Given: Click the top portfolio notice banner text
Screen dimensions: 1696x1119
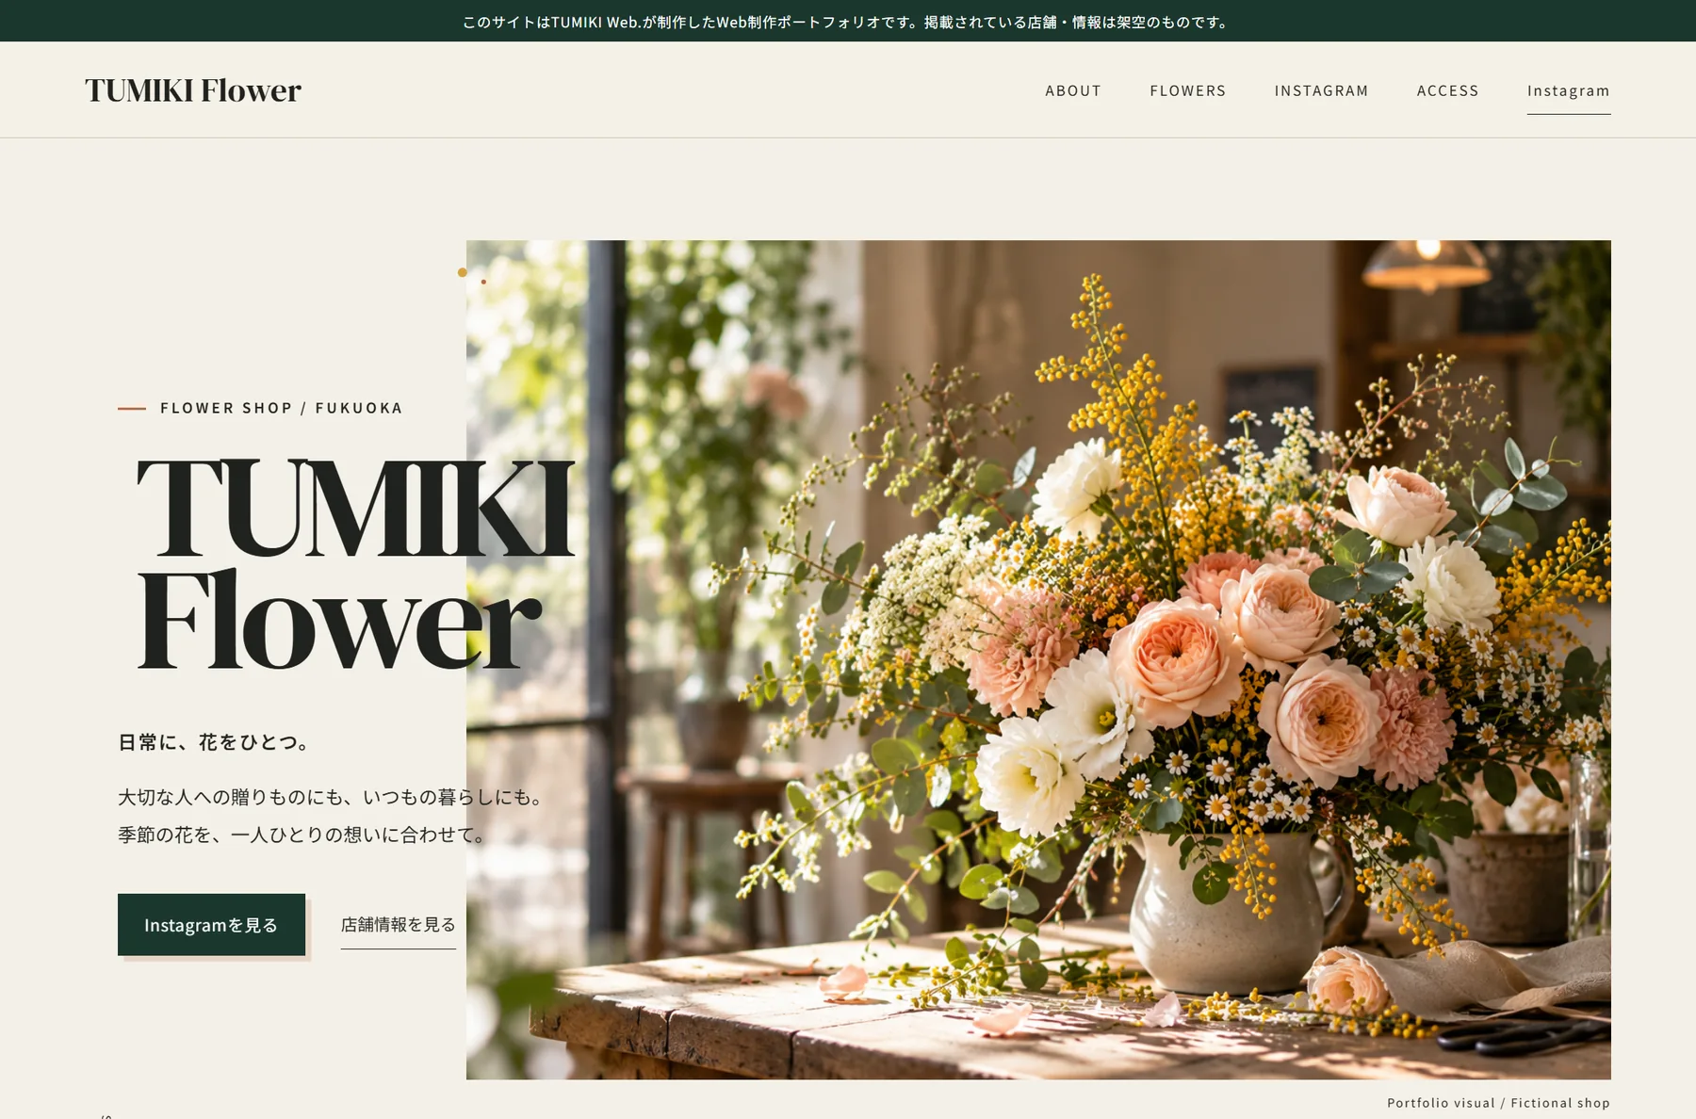Looking at the screenshot, I should pos(848,22).
